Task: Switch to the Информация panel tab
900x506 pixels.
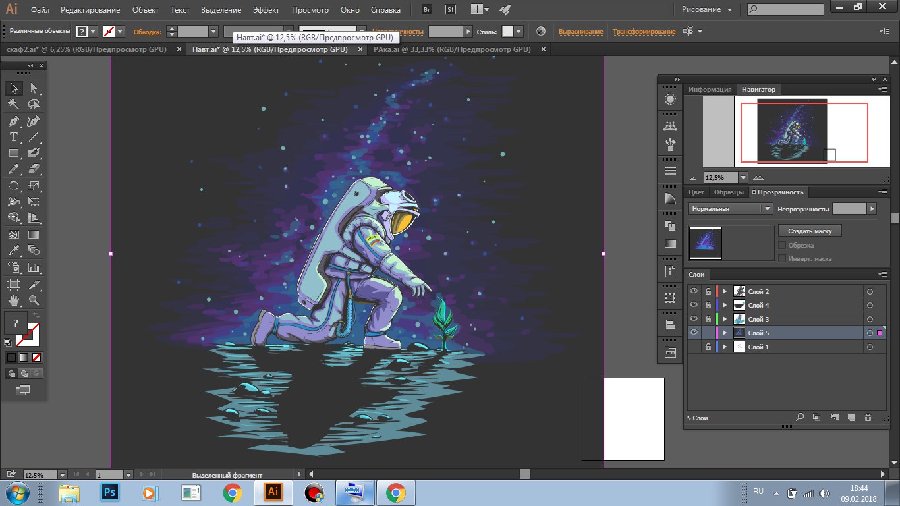Action: [710, 89]
